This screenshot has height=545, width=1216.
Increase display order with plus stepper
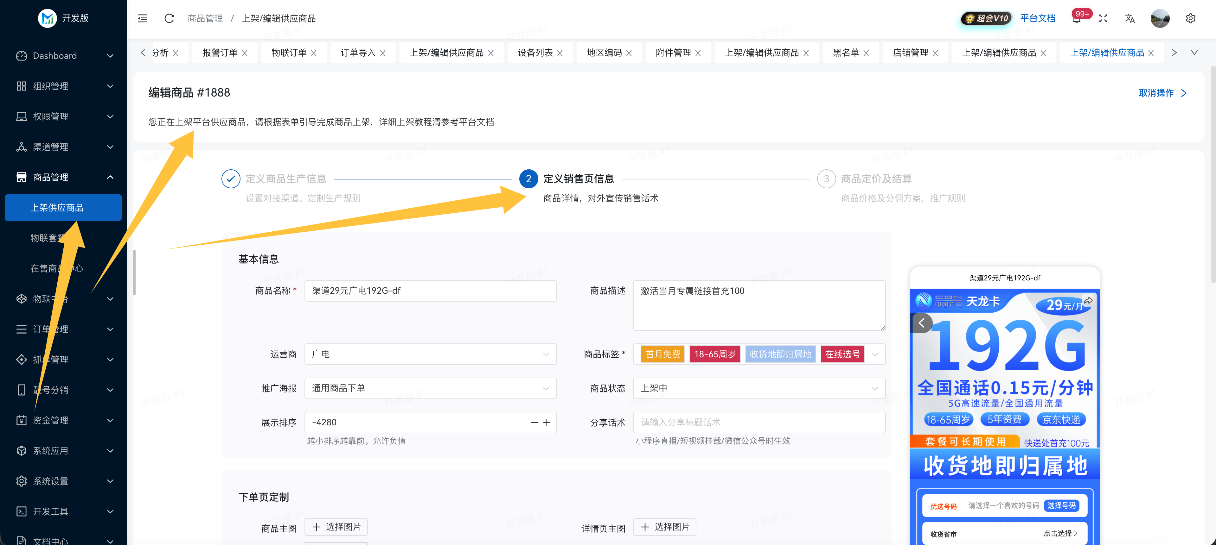click(x=546, y=423)
